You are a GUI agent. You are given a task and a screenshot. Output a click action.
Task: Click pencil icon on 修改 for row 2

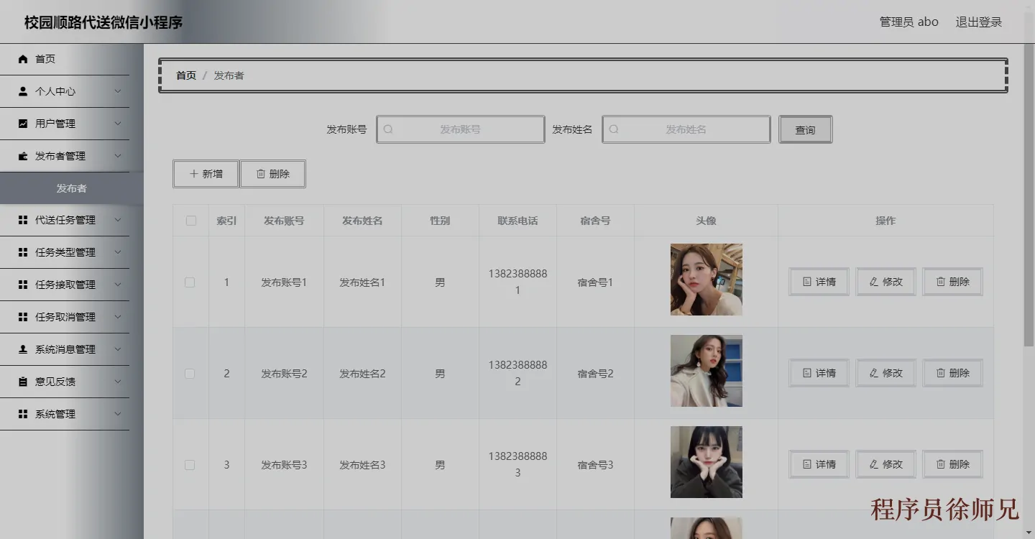pos(873,373)
